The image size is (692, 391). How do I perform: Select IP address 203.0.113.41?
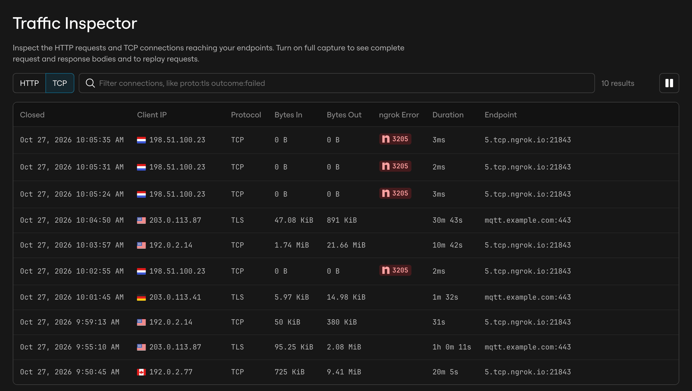175,297
